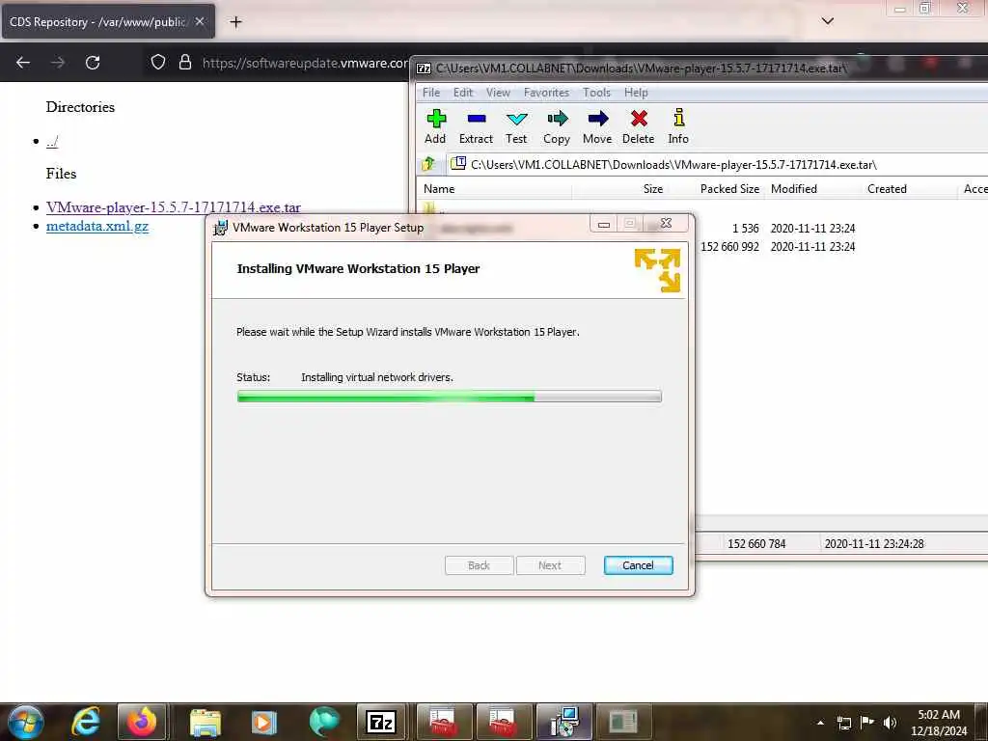Open a new Firefox tab

(235, 22)
